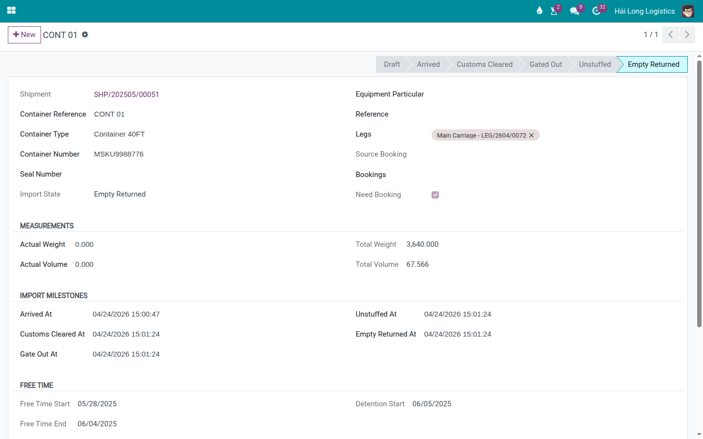
Task: Open shipment link SHP/202505/00051
Action: click(x=126, y=95)
